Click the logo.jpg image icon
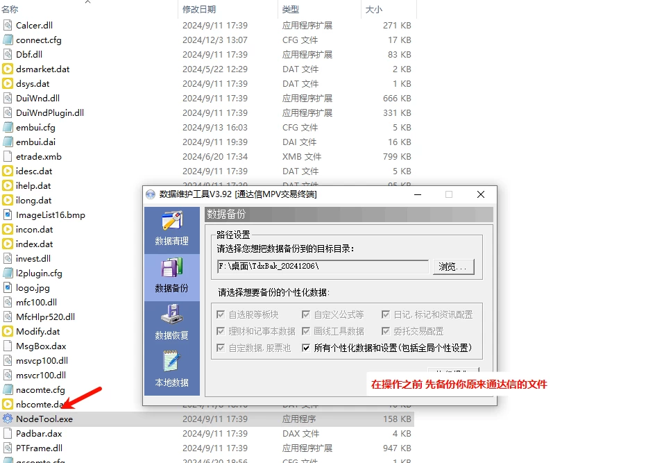 point(8,287)
